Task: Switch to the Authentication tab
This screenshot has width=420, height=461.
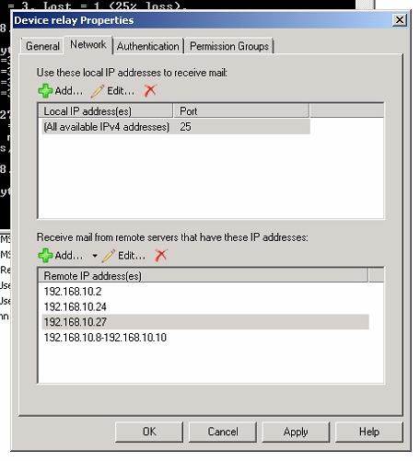Action: coord(148,46)
